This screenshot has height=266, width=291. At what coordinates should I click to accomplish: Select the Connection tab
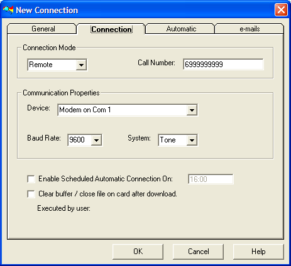coord(112,29)
